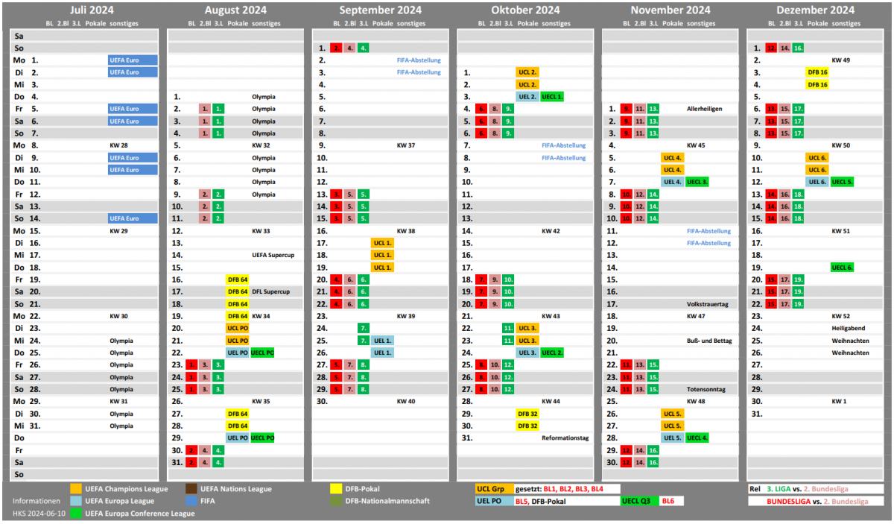Click the 'KW 35' week label in August
Screen dimensions: 894x524
(261, 402)
